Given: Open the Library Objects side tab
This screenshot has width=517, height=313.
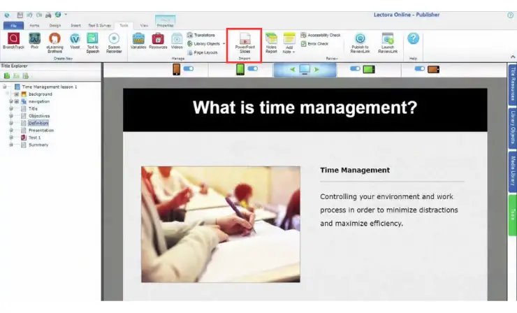Looking at the screenshot, I should [x=512, y=127].
